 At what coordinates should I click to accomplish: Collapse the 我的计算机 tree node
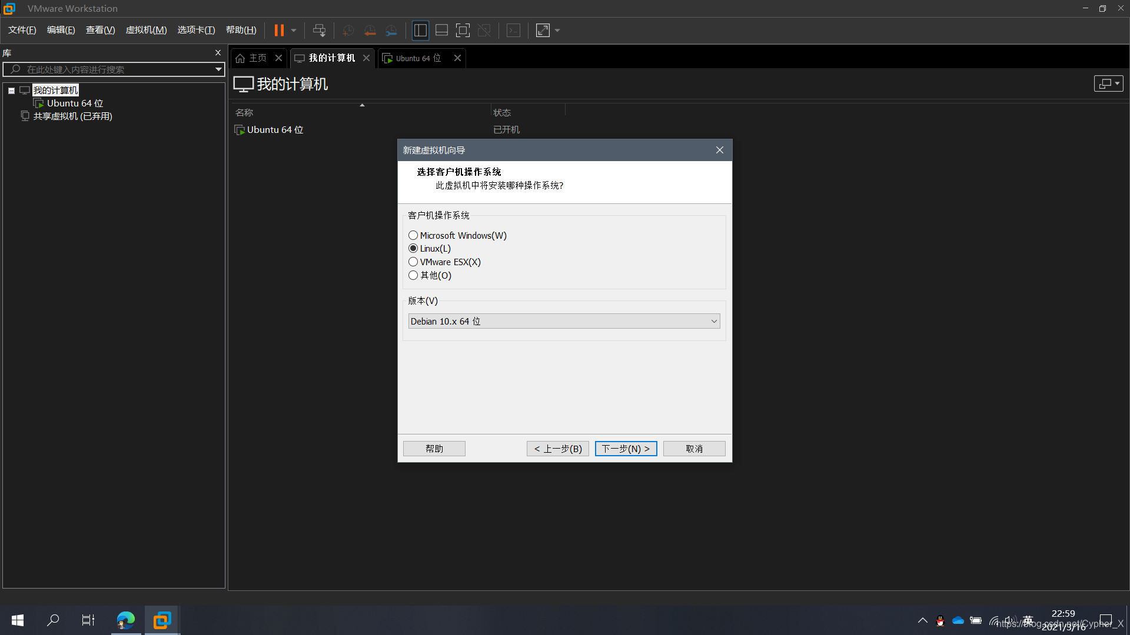(x=11, y=91)
